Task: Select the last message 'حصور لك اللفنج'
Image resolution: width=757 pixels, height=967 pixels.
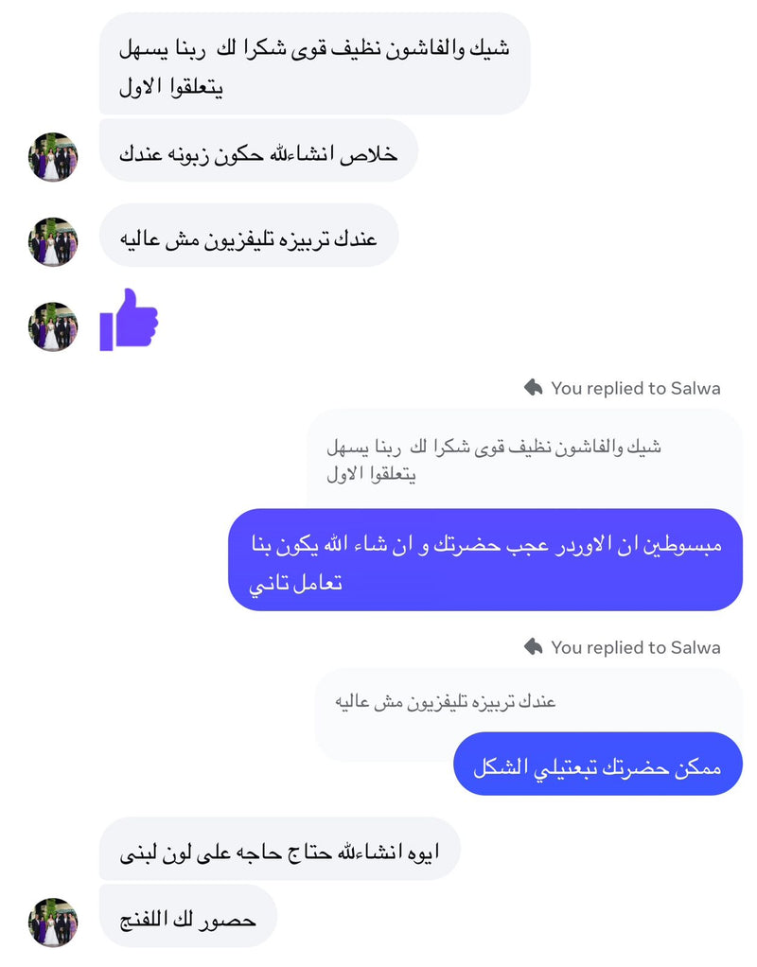Action: [188, 916]
